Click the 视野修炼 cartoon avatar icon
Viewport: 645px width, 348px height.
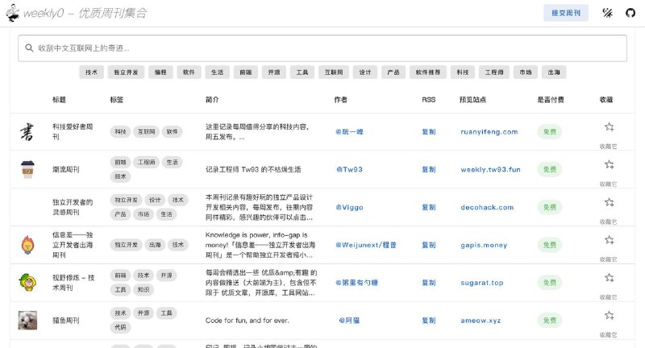click(x=27, y=282)
